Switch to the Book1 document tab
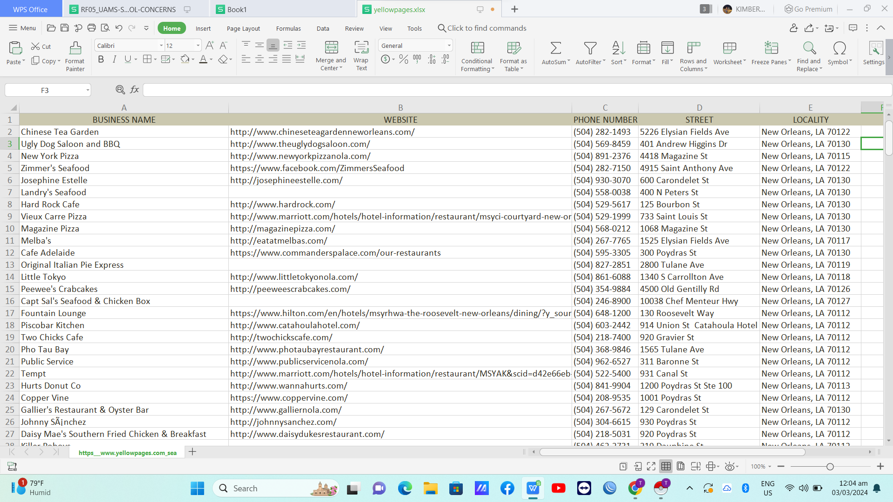 pos(237,9)
